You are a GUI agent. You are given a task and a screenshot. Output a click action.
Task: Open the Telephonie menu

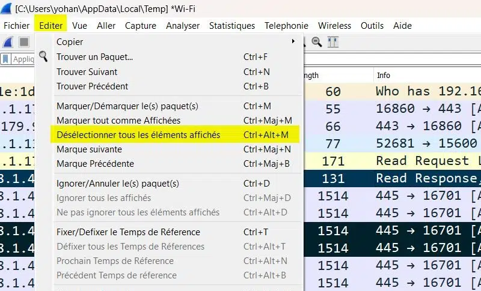pyautogui.click(x=287, y=26)
